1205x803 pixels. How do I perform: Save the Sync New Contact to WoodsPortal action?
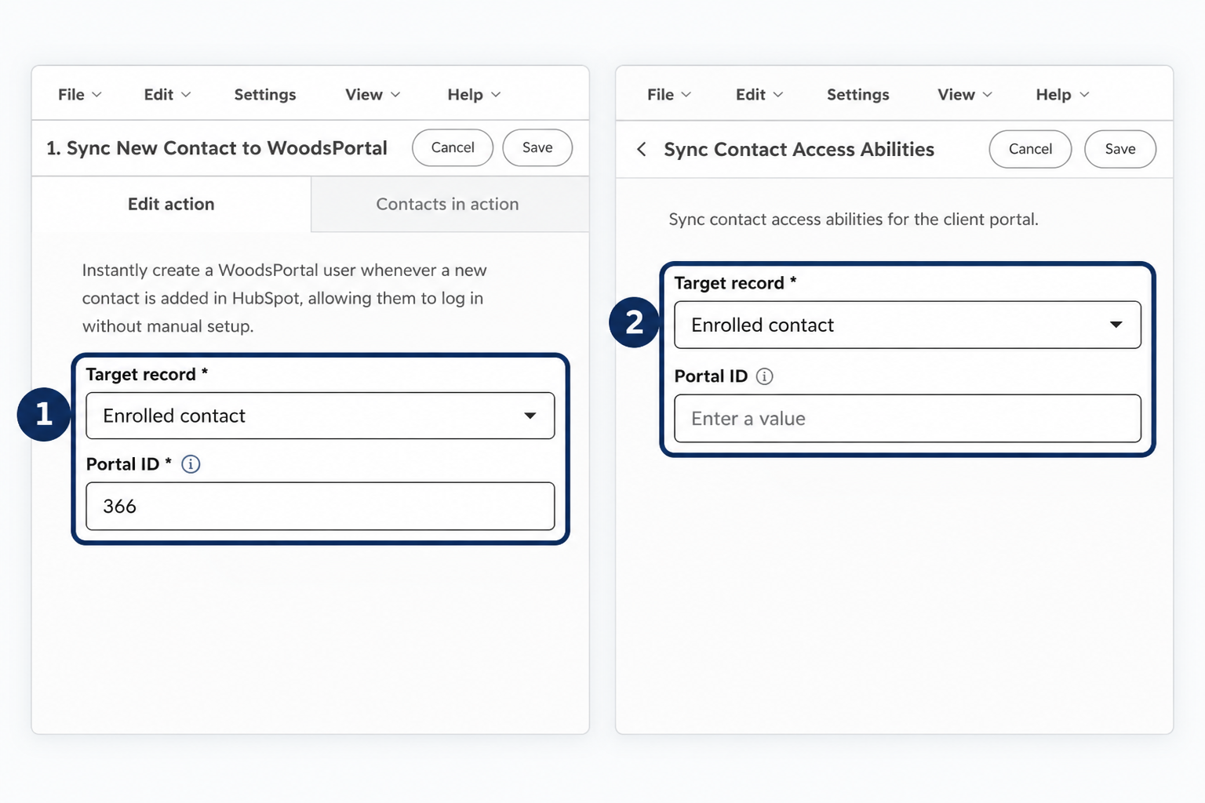[537, 147]
